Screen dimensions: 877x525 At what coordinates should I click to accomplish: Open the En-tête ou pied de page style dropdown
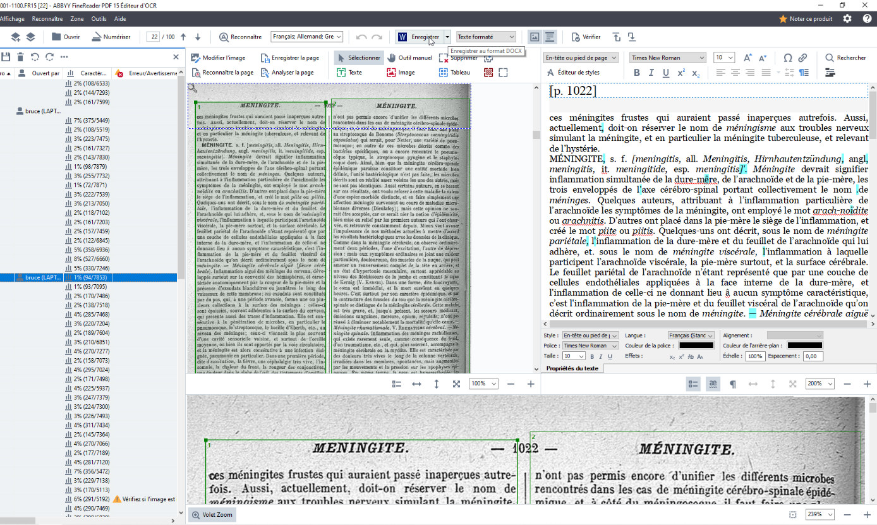click(x=581, y=57)
